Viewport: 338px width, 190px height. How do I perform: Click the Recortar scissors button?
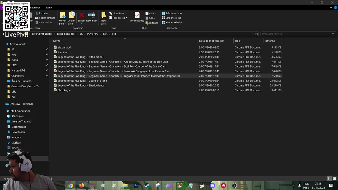pos(42,13)
